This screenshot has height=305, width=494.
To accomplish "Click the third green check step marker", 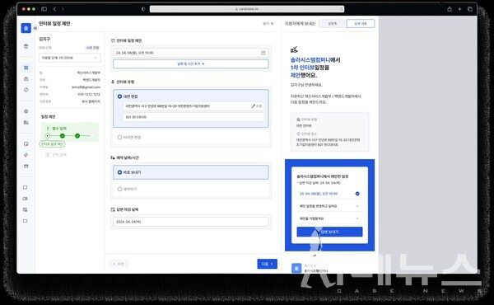I will click(x=77, y=136).
